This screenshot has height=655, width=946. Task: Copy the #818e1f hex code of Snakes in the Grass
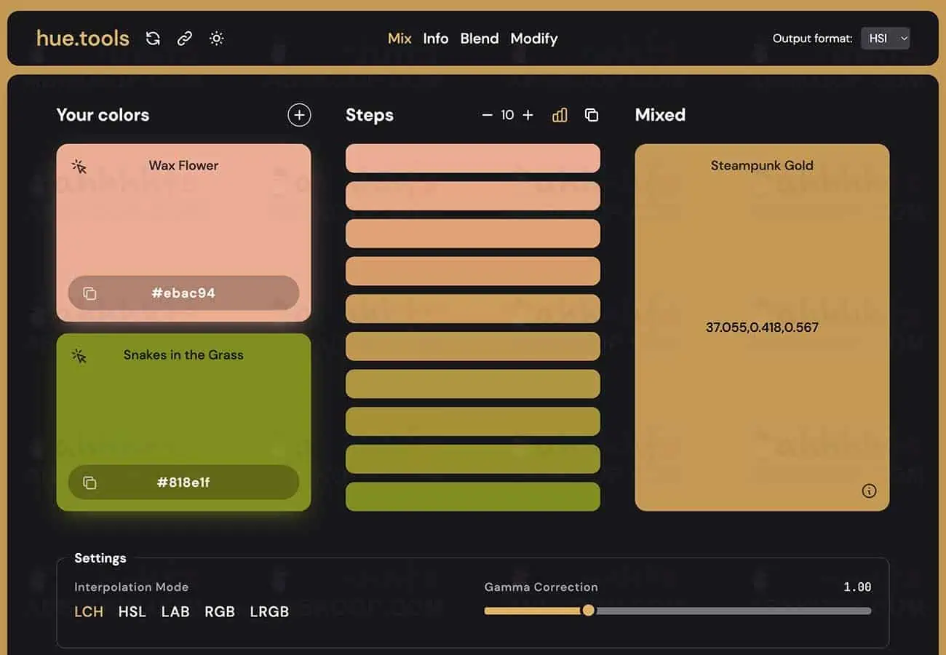point(183,482)
